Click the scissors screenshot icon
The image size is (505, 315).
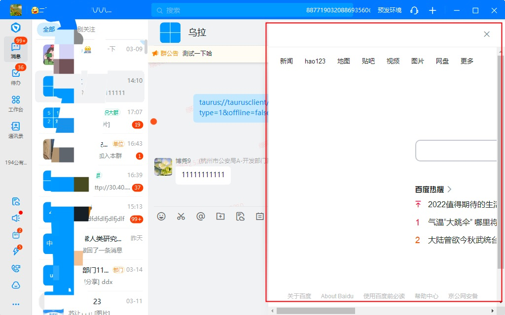tap(181, 216)
